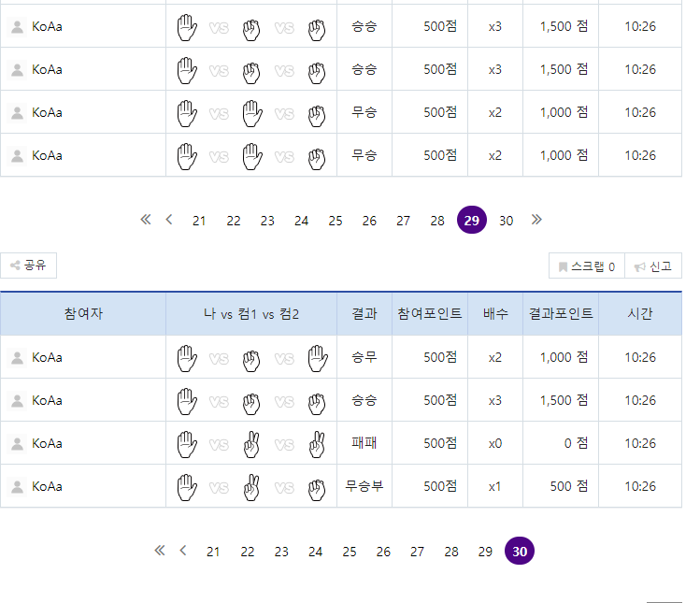Click KoAa avatar icon in the 패패 row
The width and height of the screenshot is (700, 603).
[17, 443]
